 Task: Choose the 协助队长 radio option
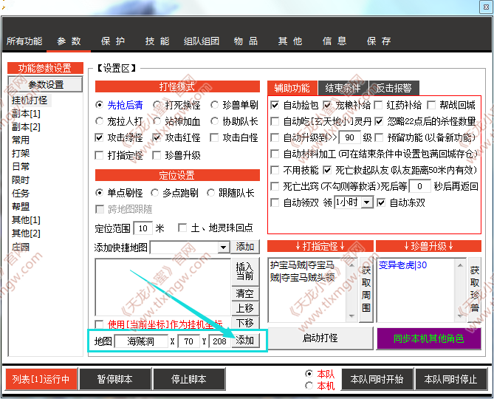click(x=215, y=121)
